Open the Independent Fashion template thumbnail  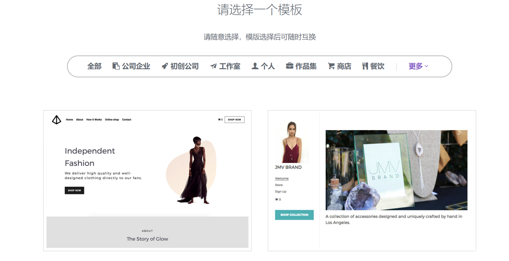[147, 181]
